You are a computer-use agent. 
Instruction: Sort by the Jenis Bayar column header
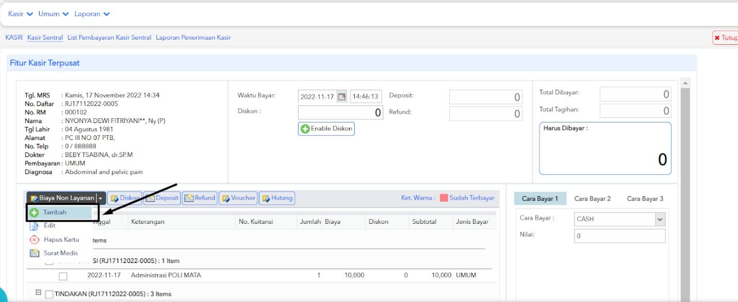tap(473, 222)
